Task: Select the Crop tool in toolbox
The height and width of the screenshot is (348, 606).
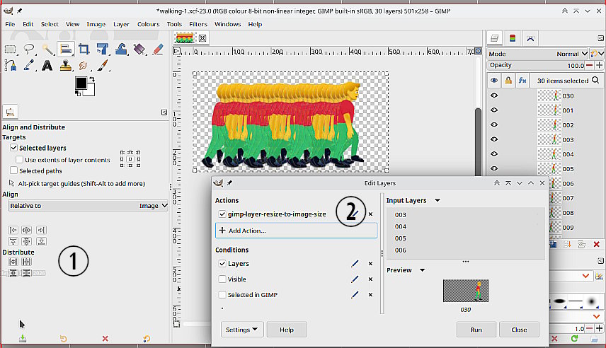Action: (x=84, y=49)
